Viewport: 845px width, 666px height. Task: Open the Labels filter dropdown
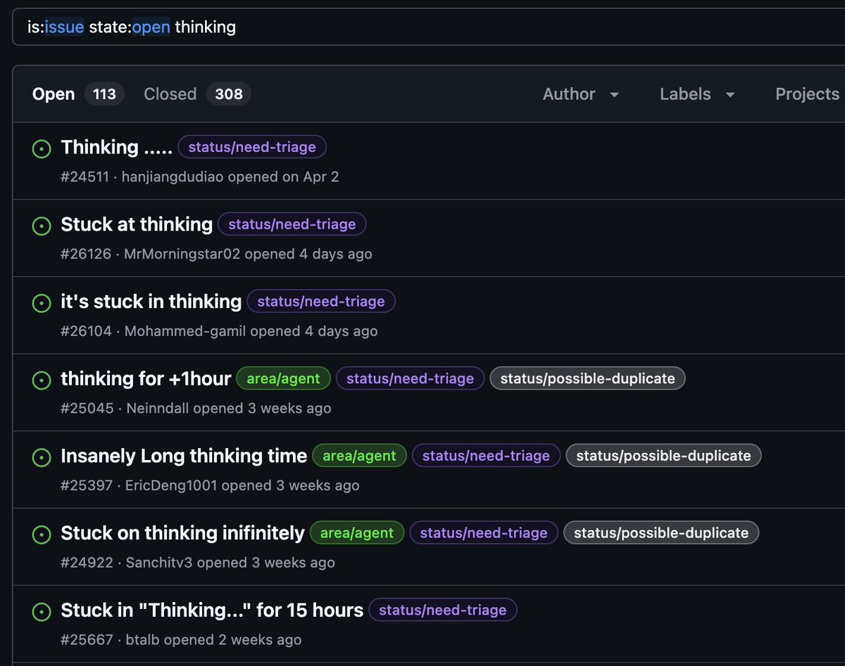coord(697,94)
